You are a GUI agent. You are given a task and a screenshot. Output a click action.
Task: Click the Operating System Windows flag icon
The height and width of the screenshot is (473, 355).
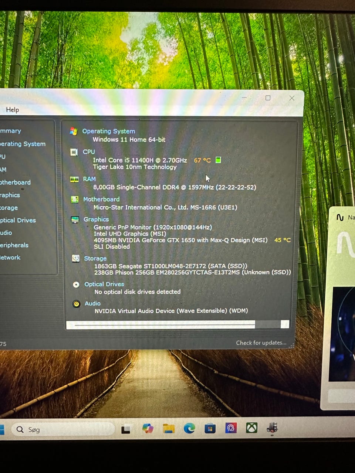[x=74, y=131]
